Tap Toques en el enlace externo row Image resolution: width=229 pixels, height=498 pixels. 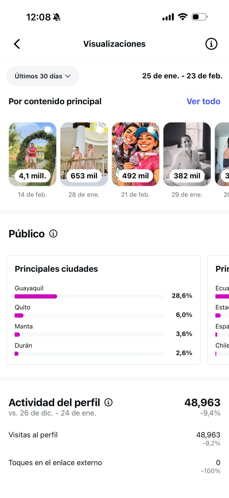(x=114, y=466)
